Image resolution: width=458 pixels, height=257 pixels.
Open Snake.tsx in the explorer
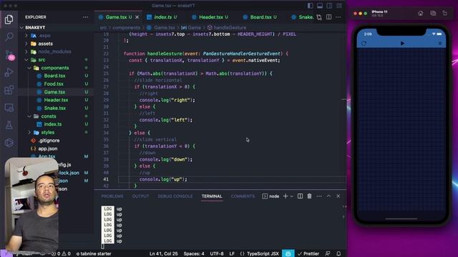(x=55, y=108)
